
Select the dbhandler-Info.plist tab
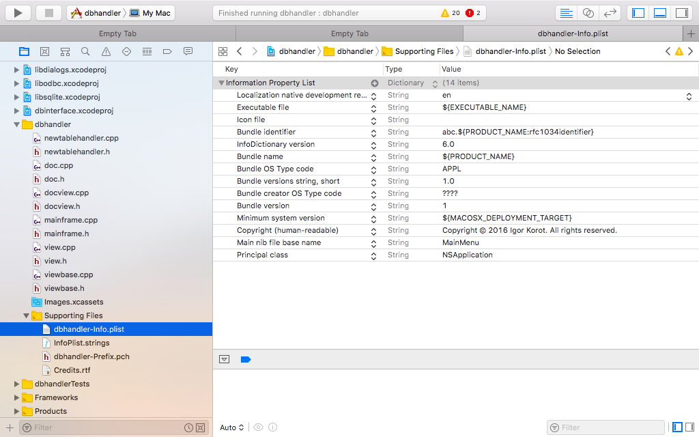[573, 33]
